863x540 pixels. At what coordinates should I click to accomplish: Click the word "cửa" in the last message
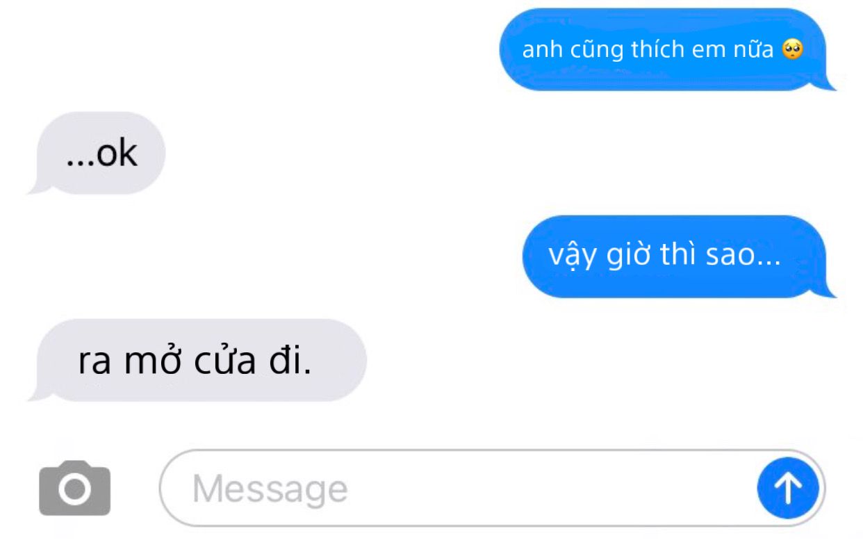pyautogui.click(x=227, y=362)
